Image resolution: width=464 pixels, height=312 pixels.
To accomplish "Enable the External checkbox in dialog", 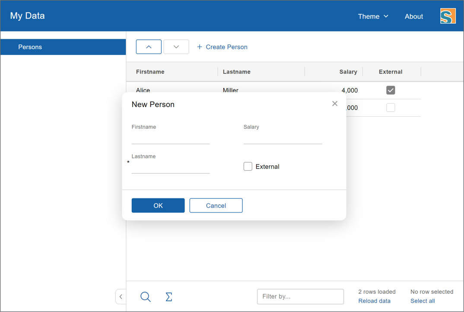I will click(248, 166).
